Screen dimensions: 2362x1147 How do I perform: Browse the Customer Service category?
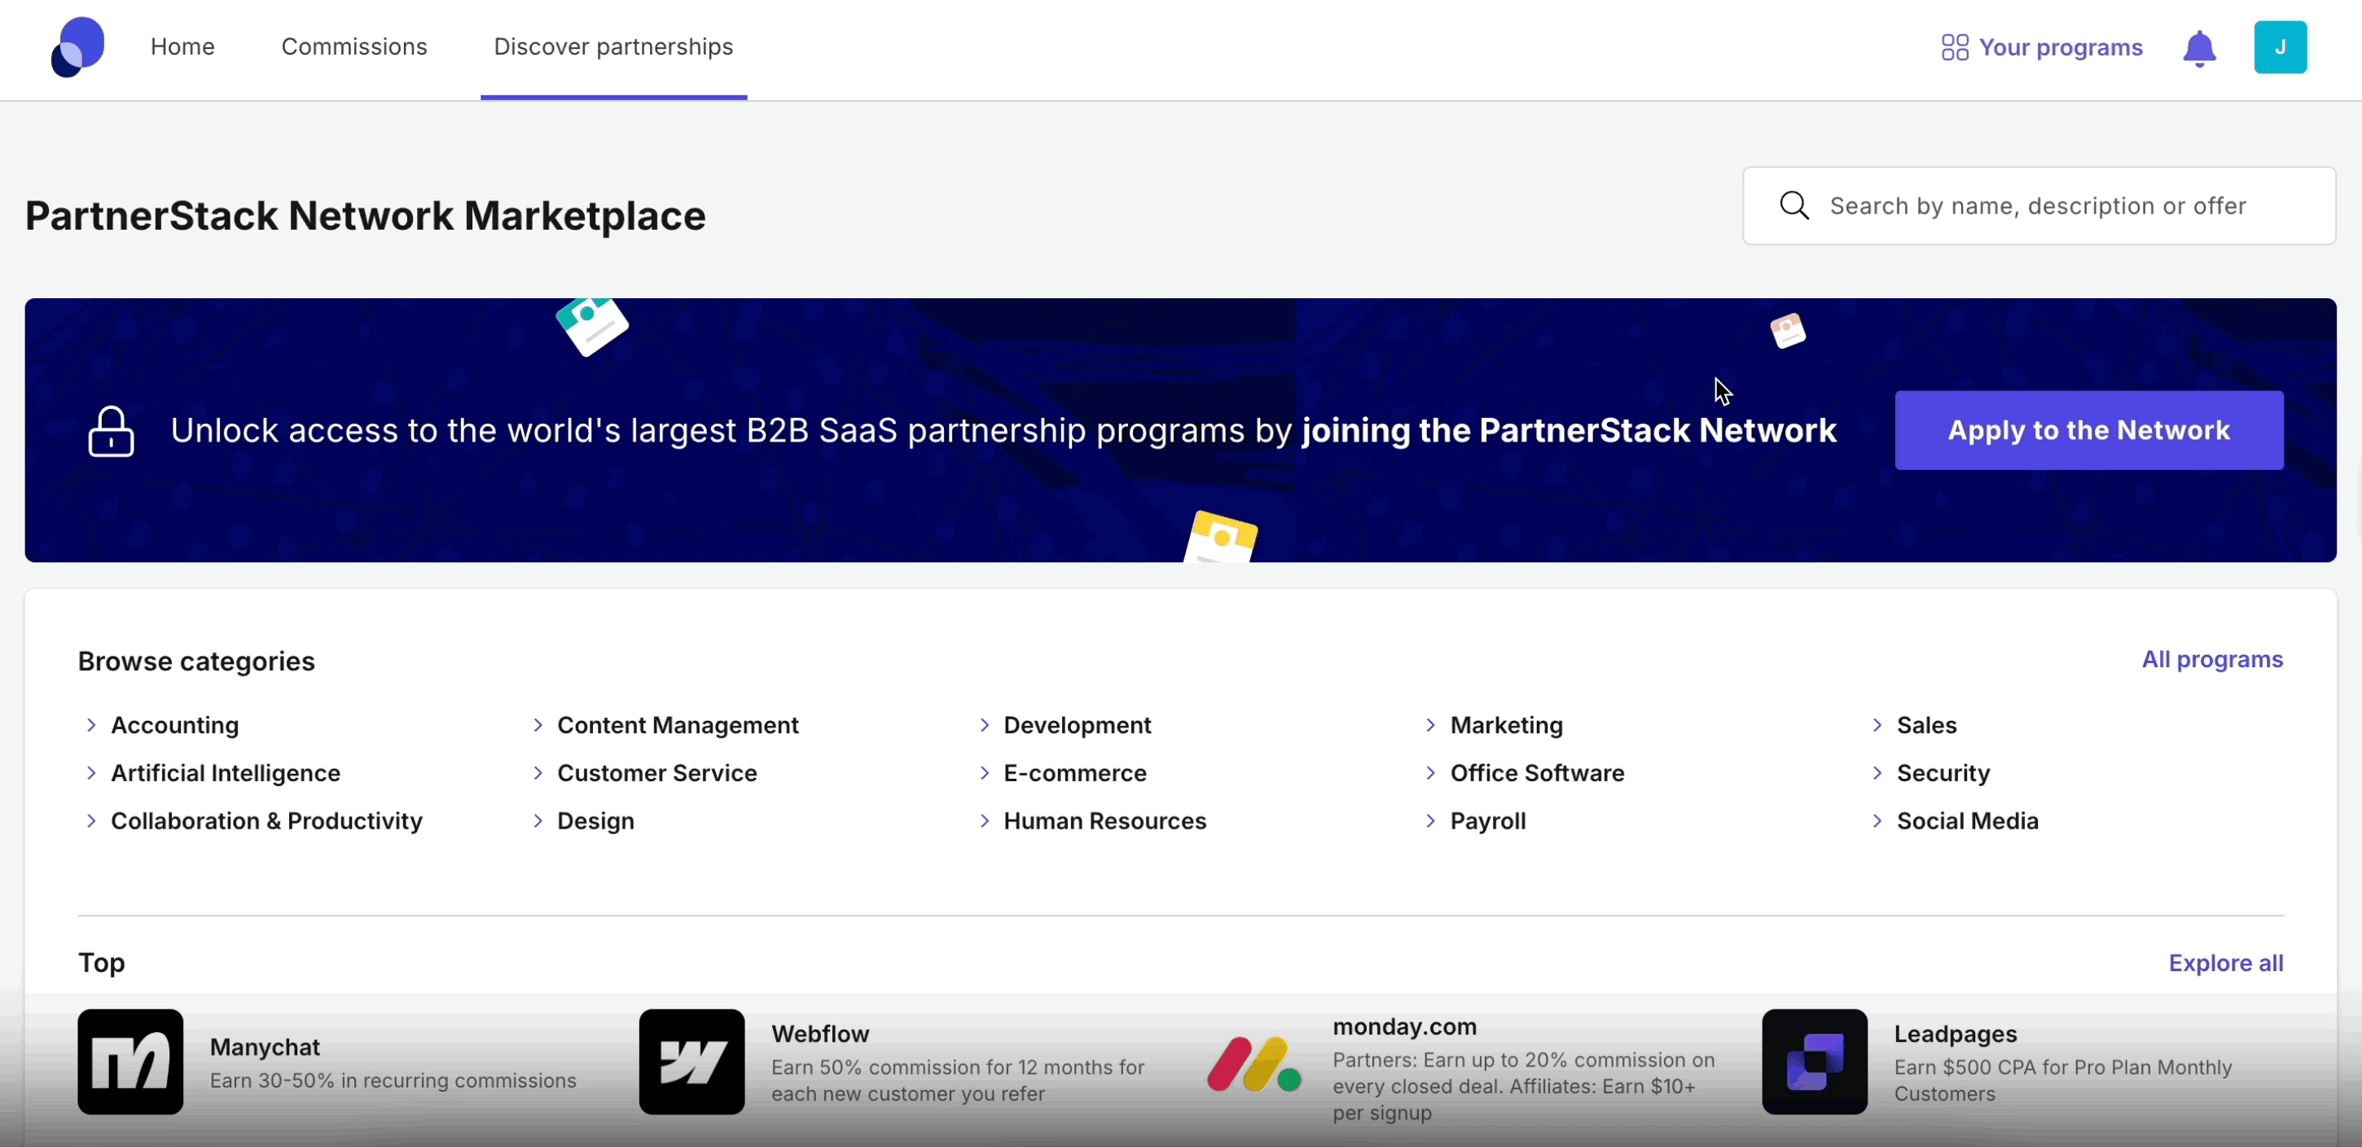click(656, 773)
